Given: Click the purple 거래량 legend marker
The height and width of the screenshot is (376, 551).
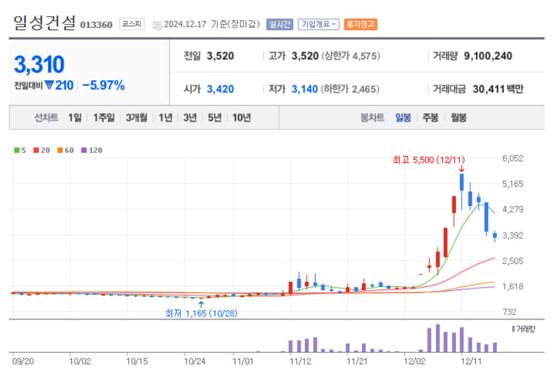Looking at the screenshot, I should point(513,329).
